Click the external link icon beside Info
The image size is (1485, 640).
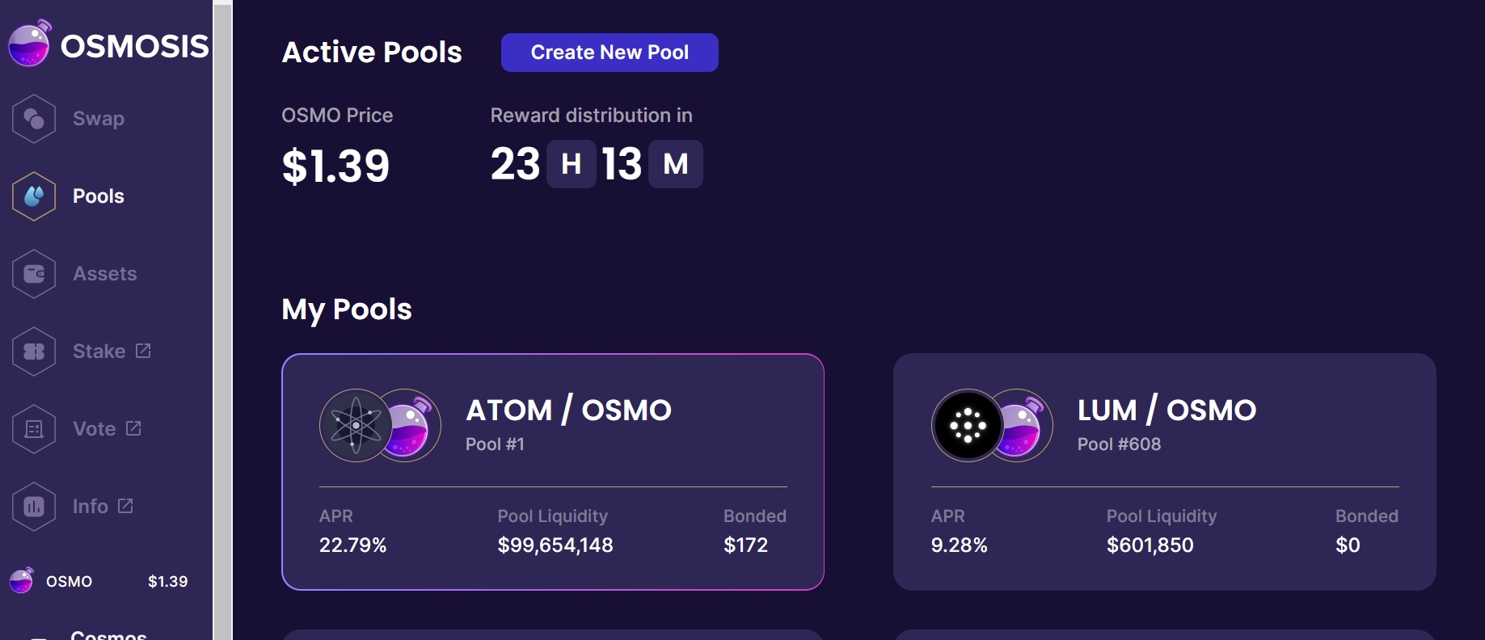[x=125, y=506]
